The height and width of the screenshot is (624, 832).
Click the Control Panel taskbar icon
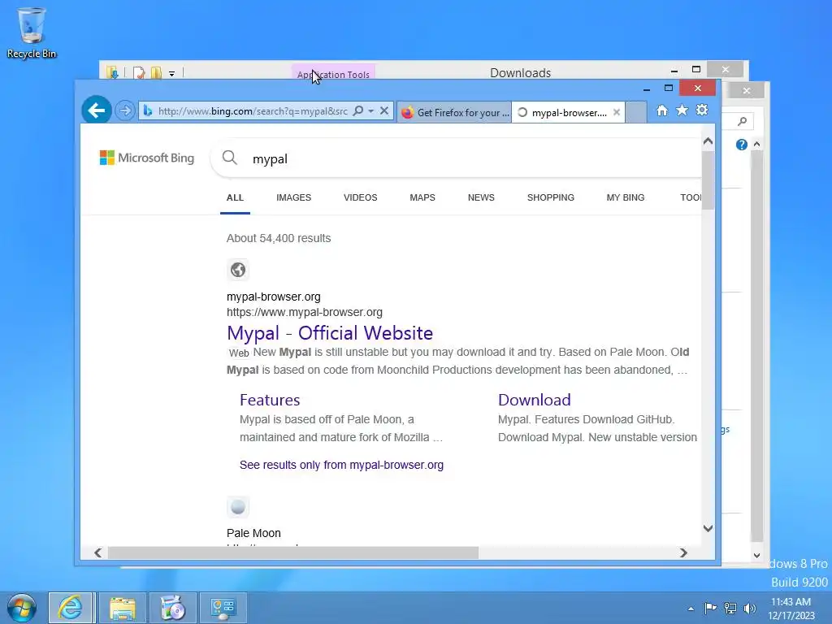[x=223, y=608]
